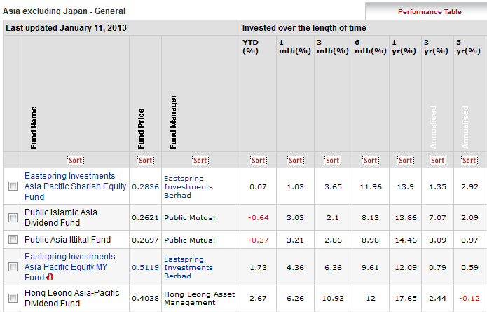This screenshot has width=487, height=312.
Task: Sort by 1 mth(%) column
Action: (296, 161)
